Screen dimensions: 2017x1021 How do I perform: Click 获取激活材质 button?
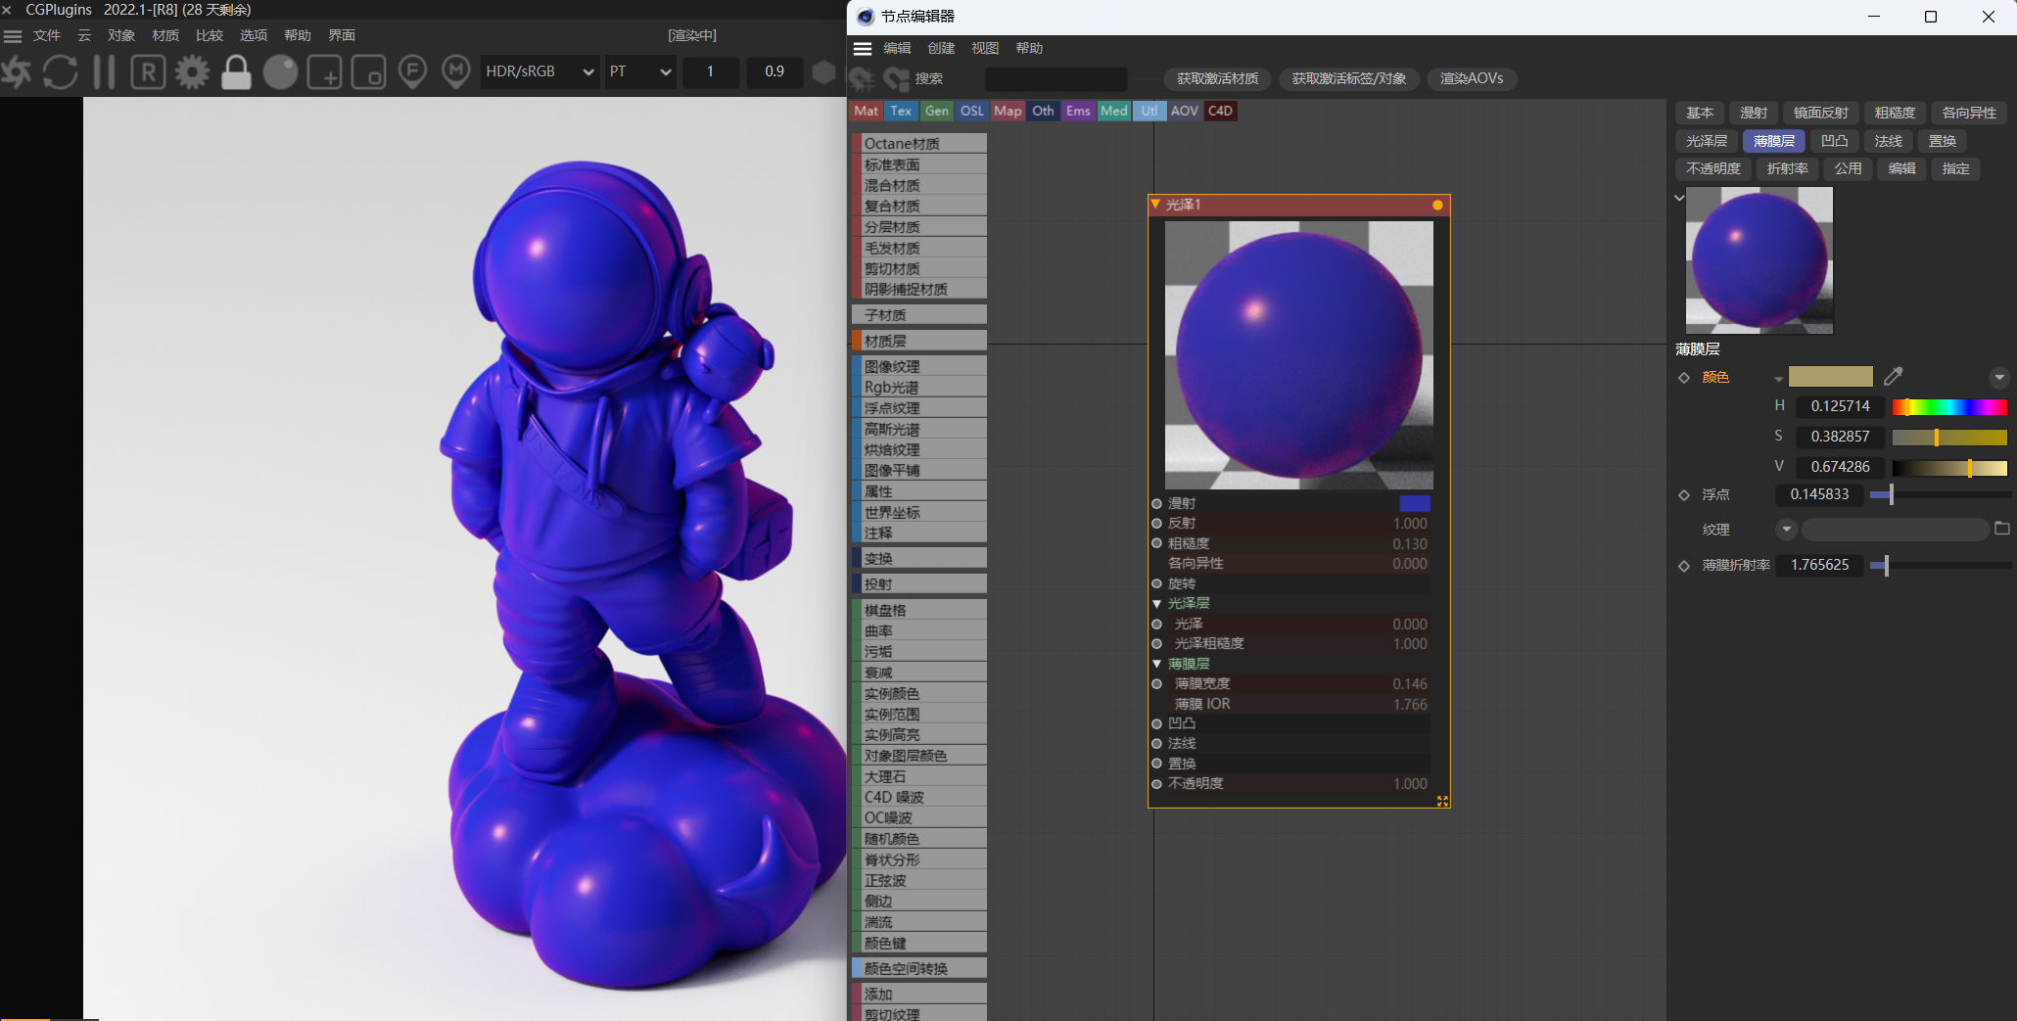tap(1217, 78)
